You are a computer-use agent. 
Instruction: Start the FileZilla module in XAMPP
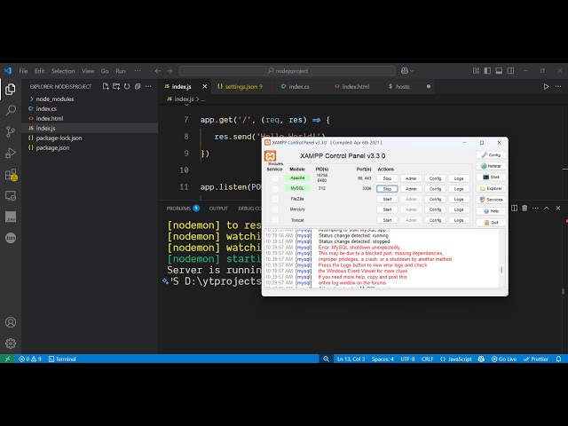pyautogui.click(x=387, y=199)
